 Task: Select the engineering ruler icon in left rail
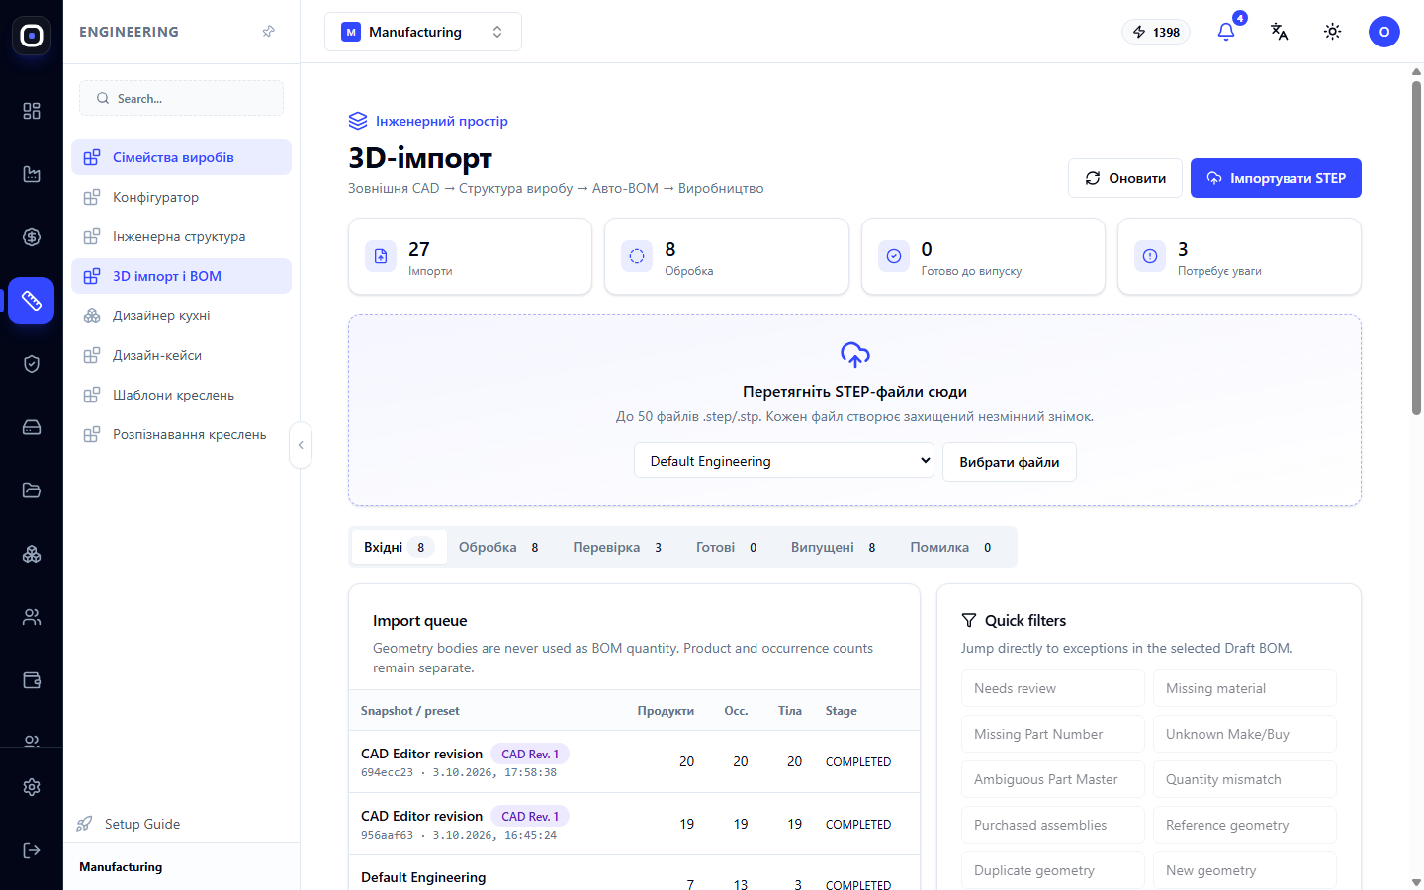(x=32, y=301)
